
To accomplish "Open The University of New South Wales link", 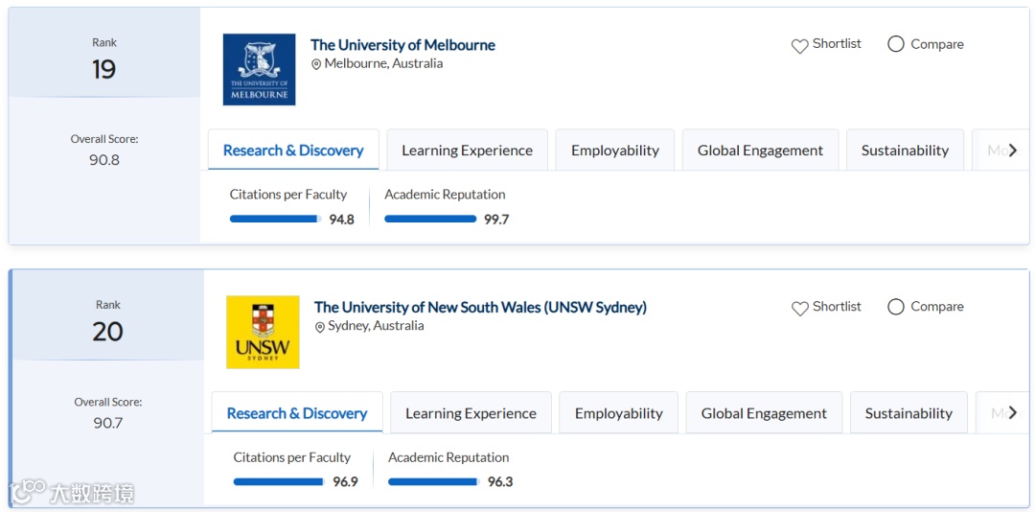I will (x=480, y=308).
